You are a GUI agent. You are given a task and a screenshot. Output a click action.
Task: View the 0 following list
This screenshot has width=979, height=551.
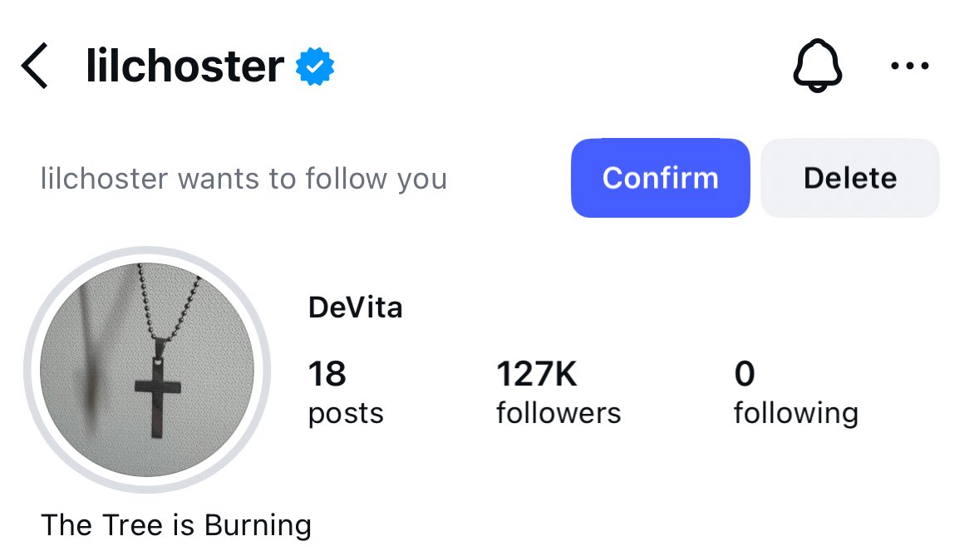796,392
